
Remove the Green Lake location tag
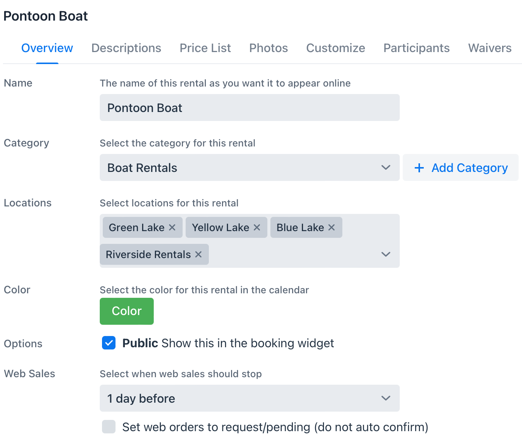click(x=172, y=227)
